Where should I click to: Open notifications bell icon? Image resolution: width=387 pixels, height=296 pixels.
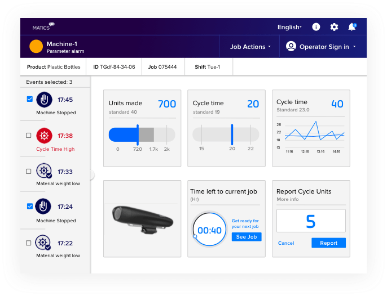coord(352,27)
